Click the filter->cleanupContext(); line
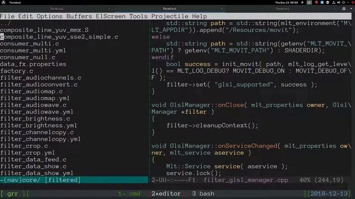The height and width of the screenshot is (199, 355). tap(212, 125)
